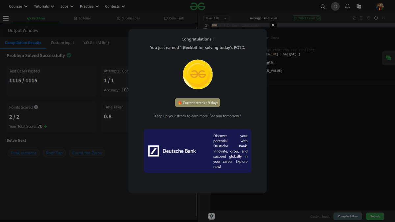
Task: Open editor settings gear icon
Action: 369,18
